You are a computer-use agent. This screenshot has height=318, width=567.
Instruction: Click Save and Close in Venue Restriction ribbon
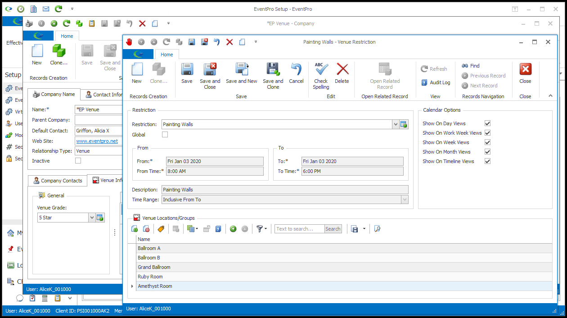(210, 76)
